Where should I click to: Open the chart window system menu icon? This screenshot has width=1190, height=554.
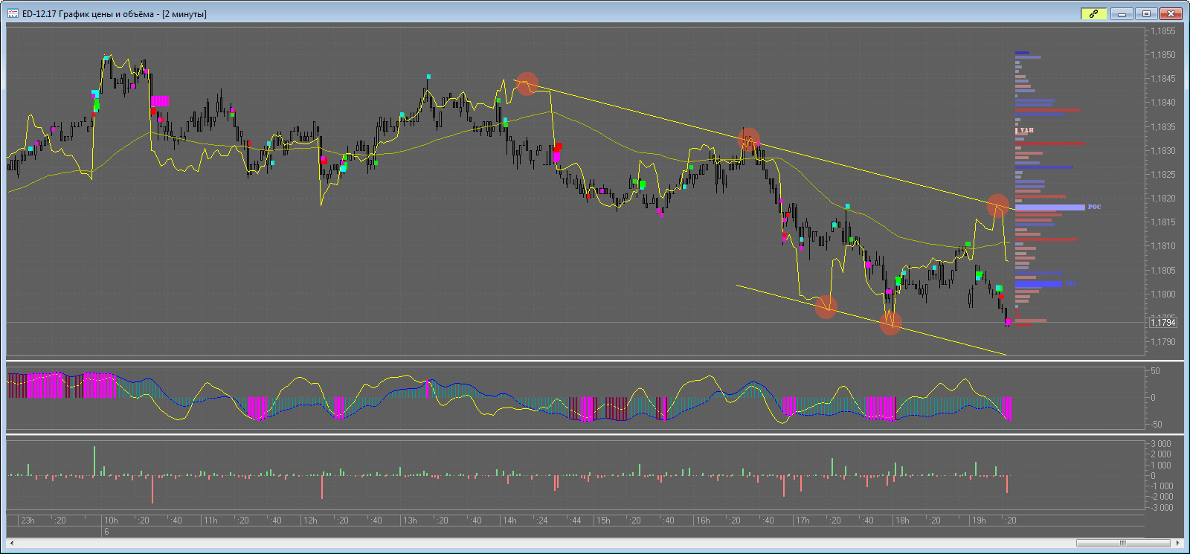point(13,13)
